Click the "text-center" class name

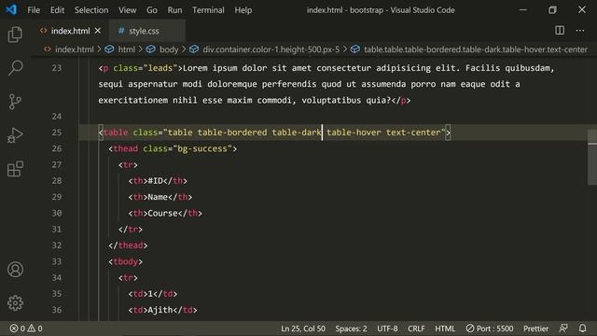coord(413,133)
